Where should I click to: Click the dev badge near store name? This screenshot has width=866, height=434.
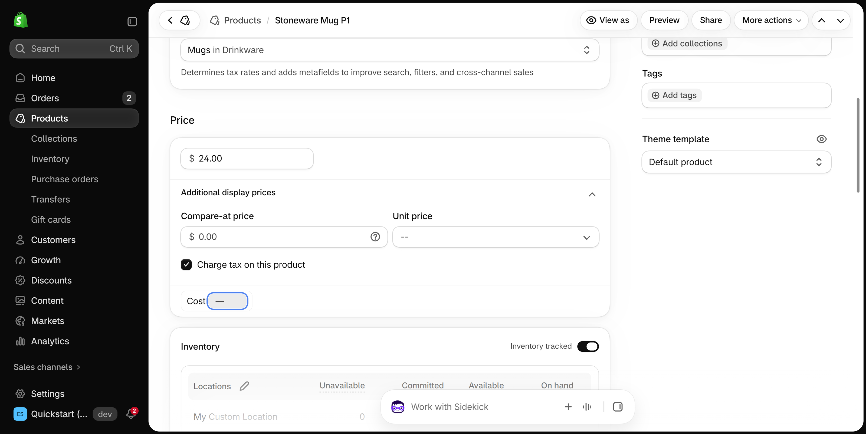pos(105,414)
